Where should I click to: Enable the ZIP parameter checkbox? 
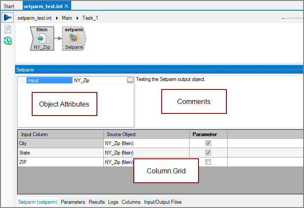tap(208, 162)
